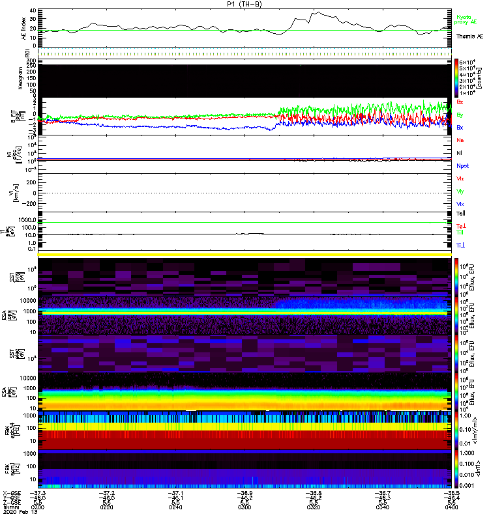Image resolution: width=489 pixels, height=521 pixels.
Task: Click the "Keogram" panel axis label
Action: pyautogui.click(x=20, y=78)
